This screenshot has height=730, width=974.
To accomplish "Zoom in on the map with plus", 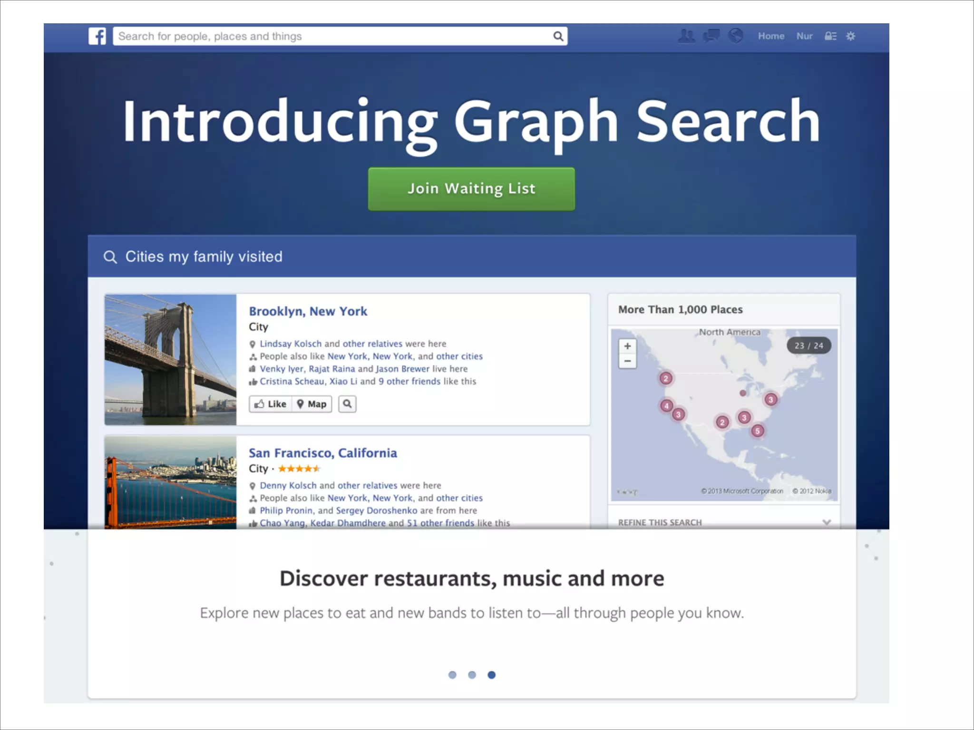I will 627,346.
